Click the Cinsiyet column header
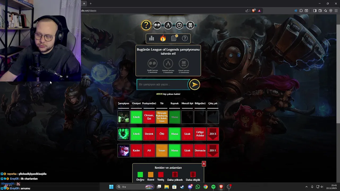Screen dimensions: 340x191 (x=136, y=103)
